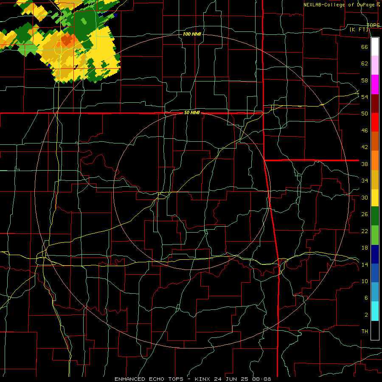
Task: Click the legend value 14
Action: (365, 264)
